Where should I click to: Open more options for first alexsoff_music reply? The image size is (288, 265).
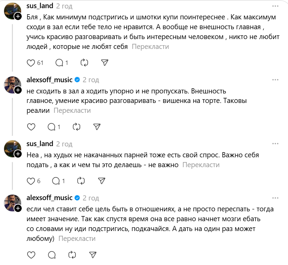click(x=275, y=80)
